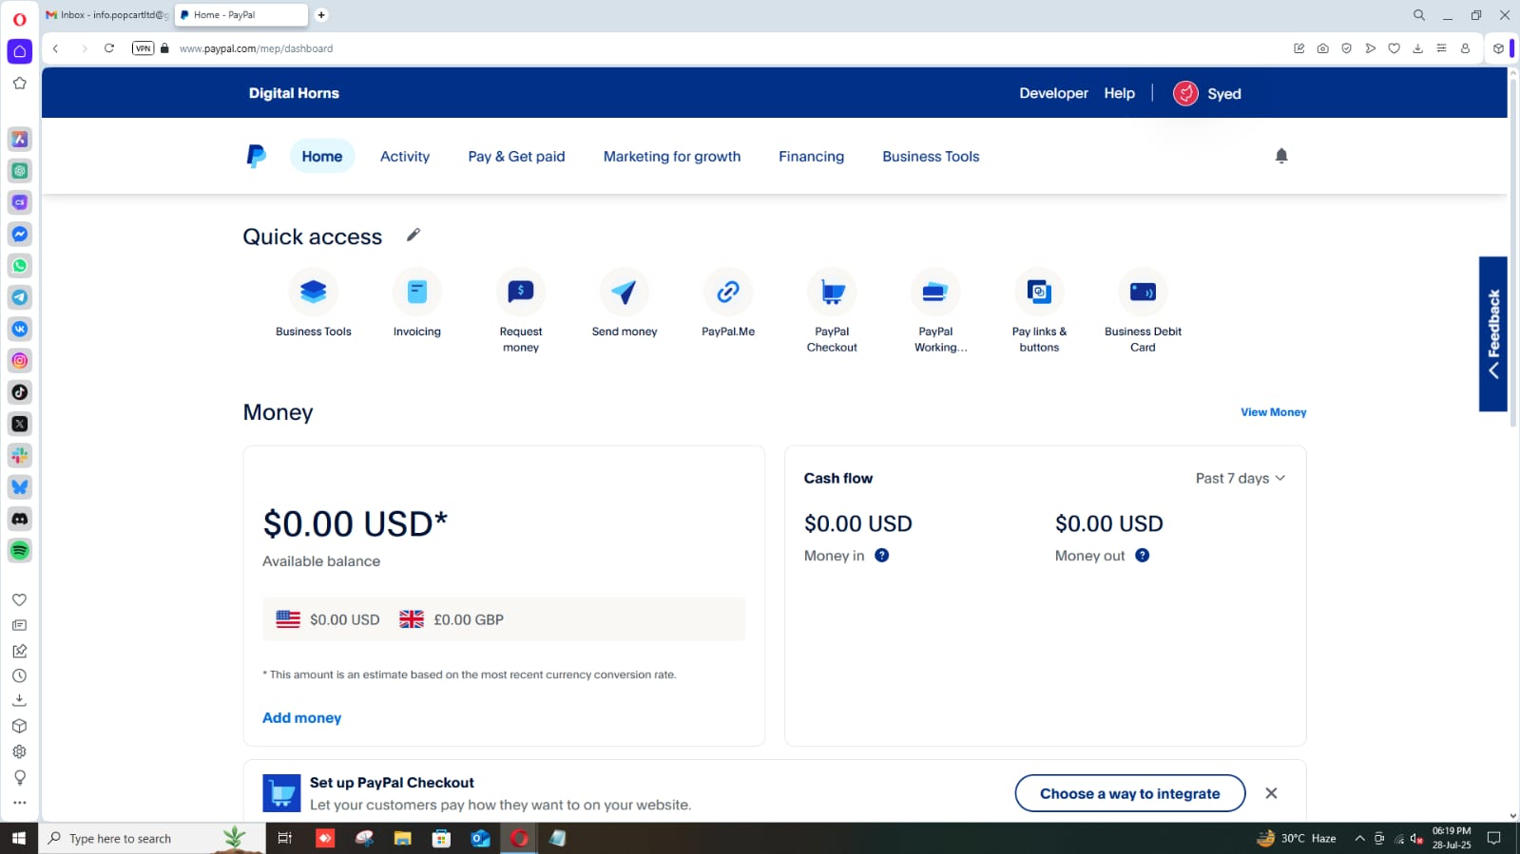
Task: Open the Business Tools nav menu
Action: click(931, 157)
